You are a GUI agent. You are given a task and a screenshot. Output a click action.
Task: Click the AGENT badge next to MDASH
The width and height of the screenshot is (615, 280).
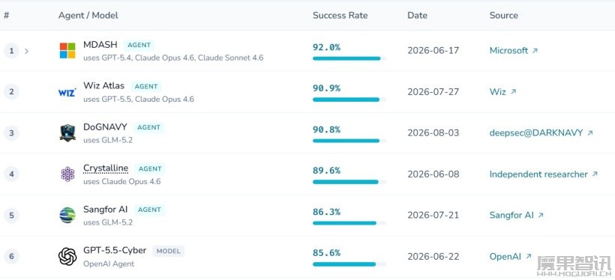pyautogui.click(x=139, y=45)
